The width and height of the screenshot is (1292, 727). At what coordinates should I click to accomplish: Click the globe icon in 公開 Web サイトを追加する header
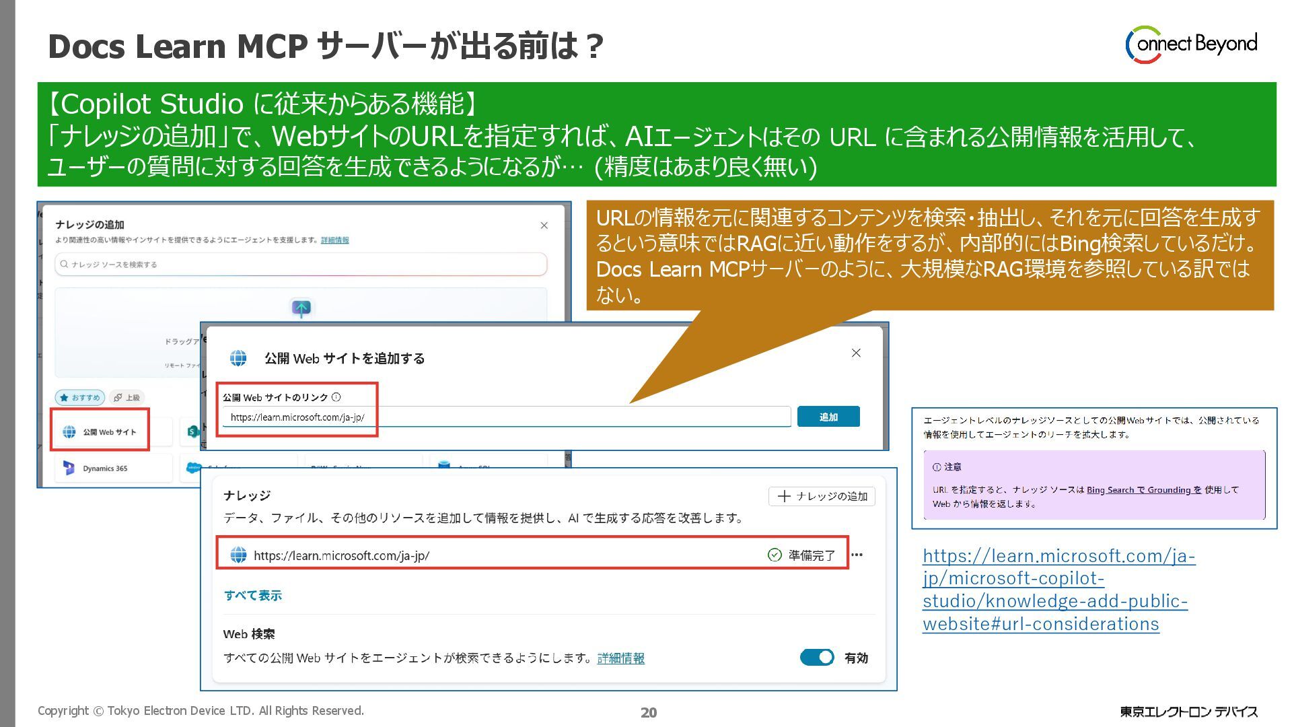point(238,358)
